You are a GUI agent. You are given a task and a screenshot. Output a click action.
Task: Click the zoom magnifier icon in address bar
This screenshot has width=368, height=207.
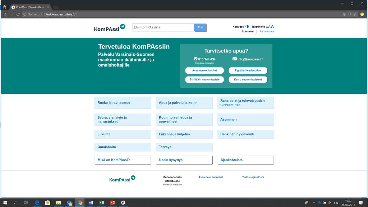coord(350,14)
